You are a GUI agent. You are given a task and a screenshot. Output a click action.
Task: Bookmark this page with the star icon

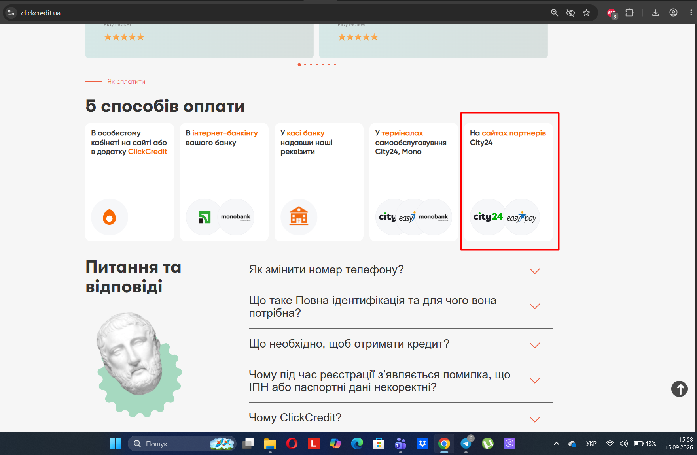tap(586, 13)
